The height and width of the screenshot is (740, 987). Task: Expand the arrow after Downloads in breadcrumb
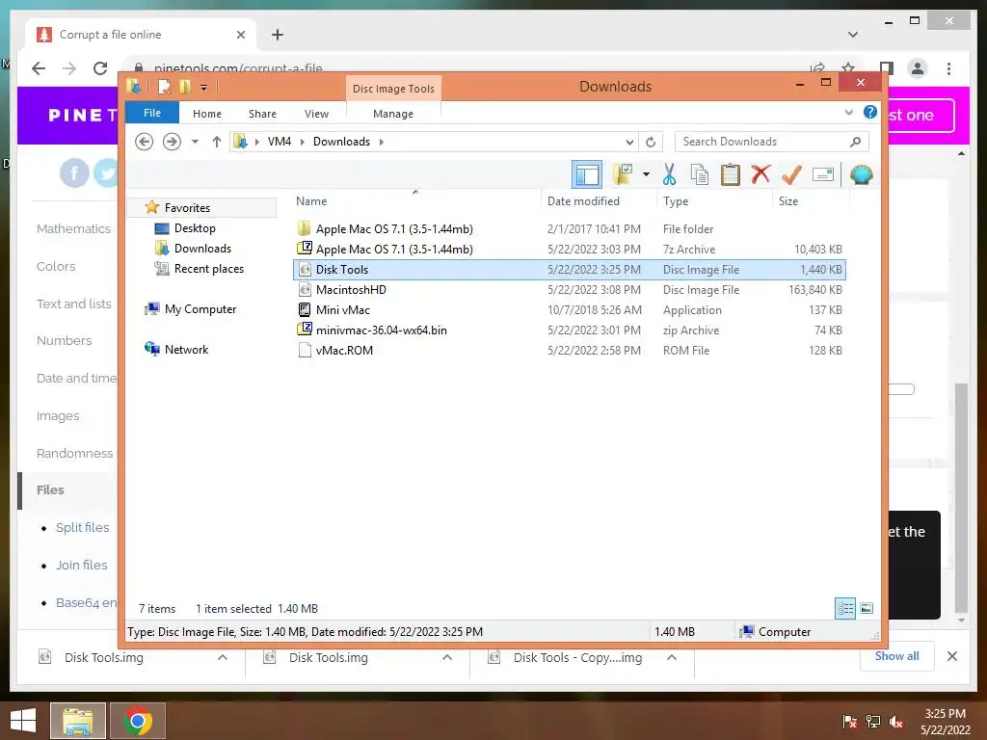[x=382, y=142]
